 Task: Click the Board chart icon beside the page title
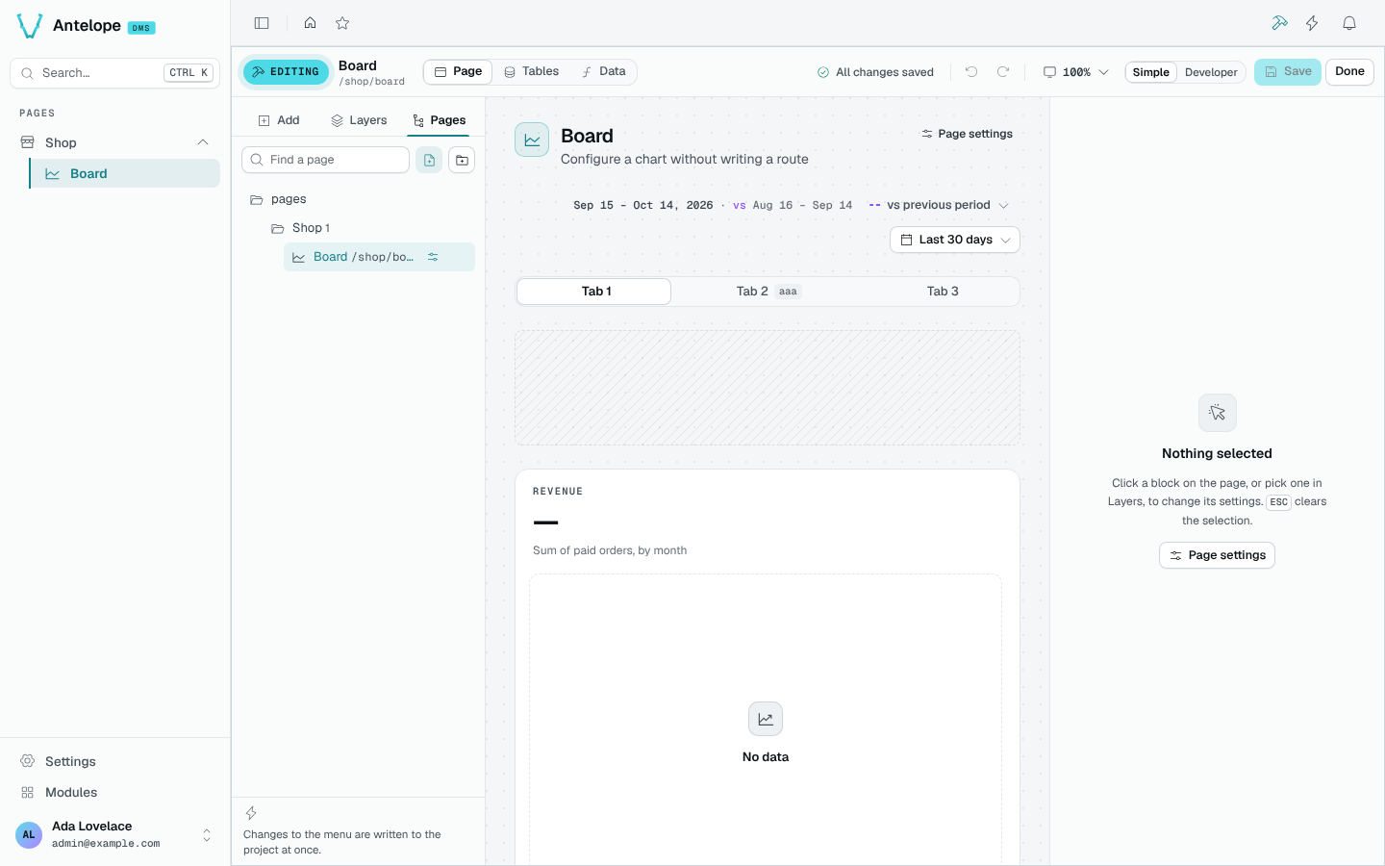coord(532,140)
